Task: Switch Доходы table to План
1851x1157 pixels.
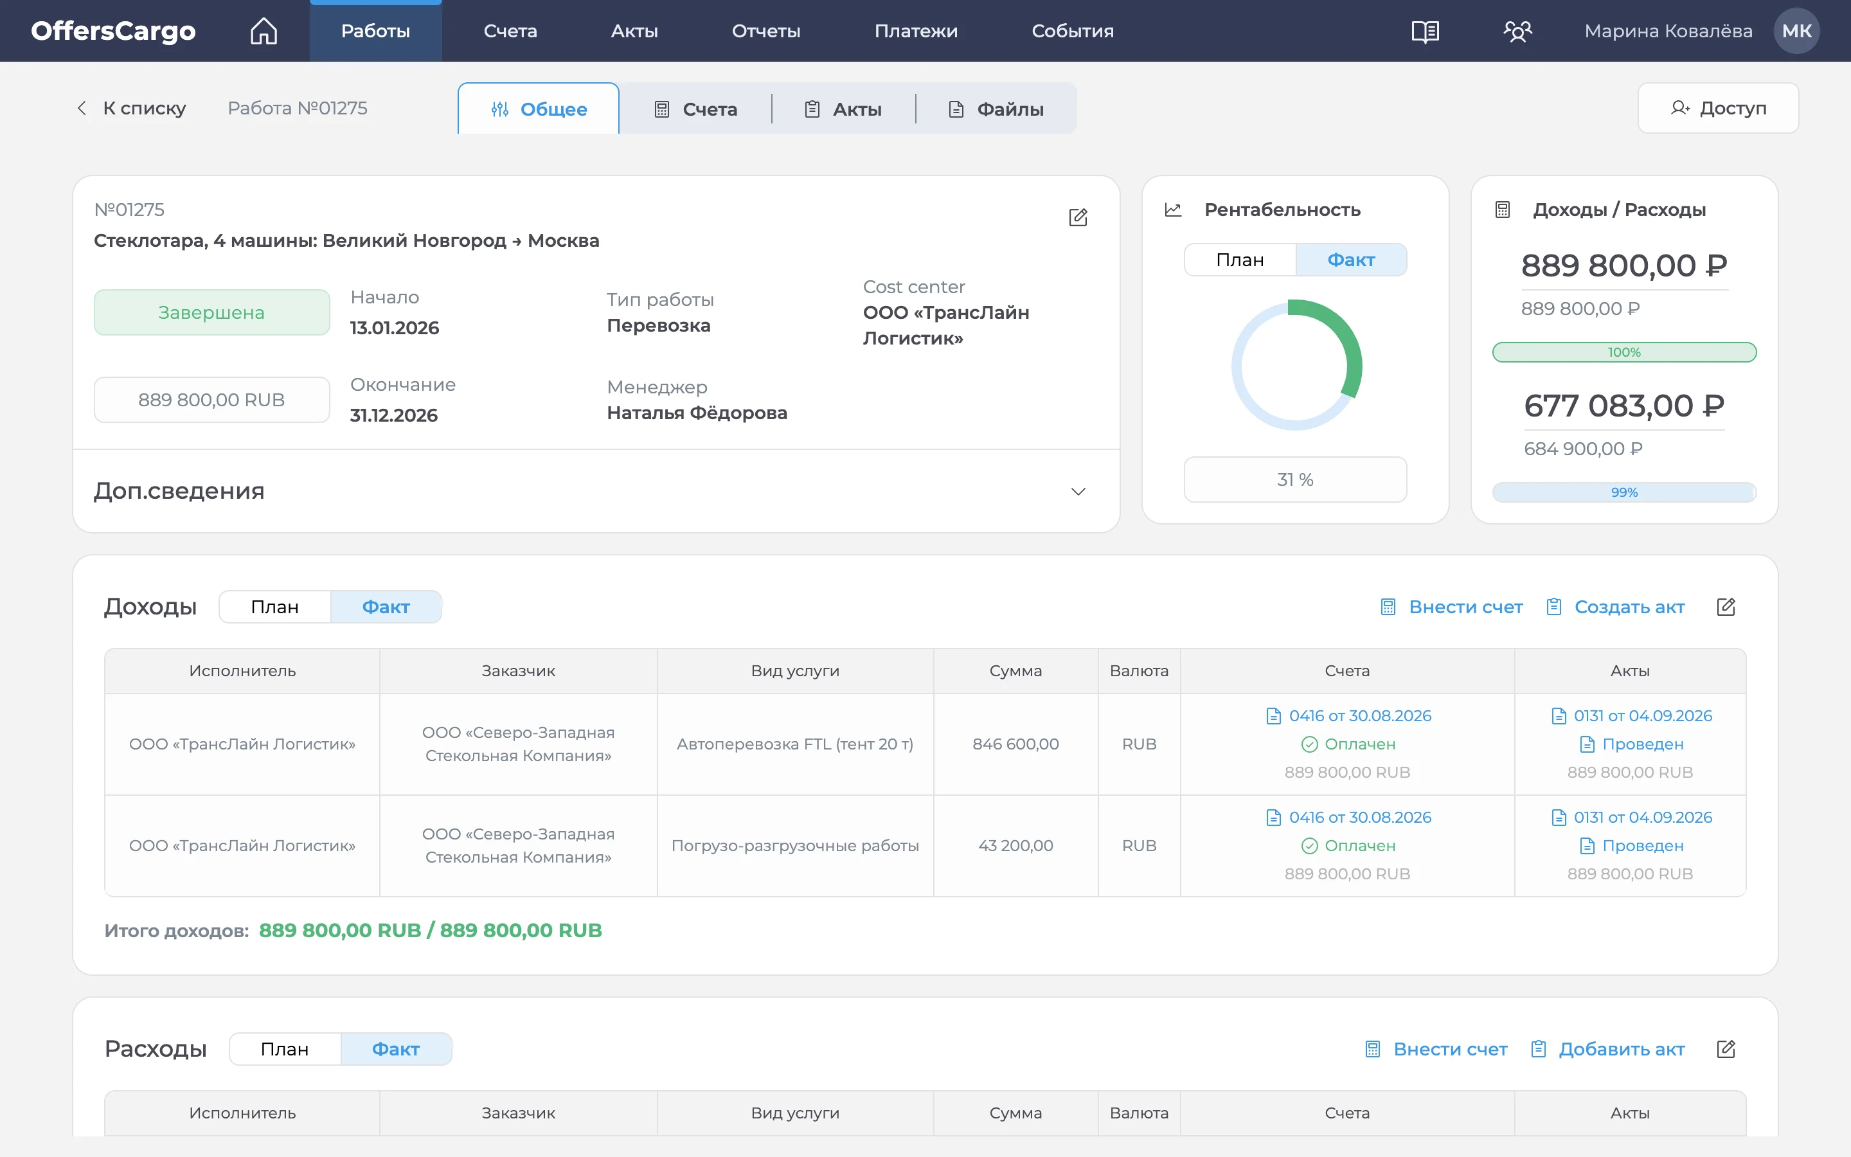Action: (274, 607)
